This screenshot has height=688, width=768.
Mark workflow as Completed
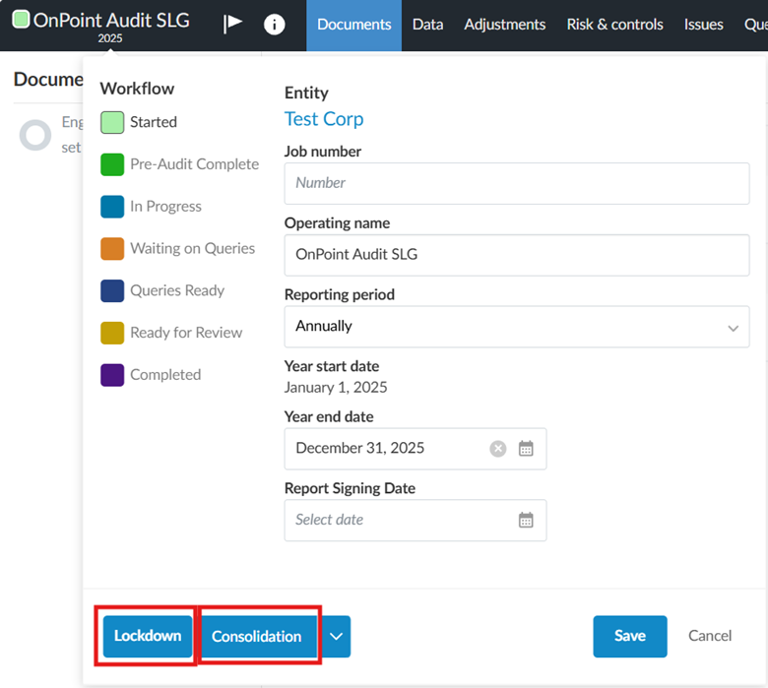pos(112,375)
